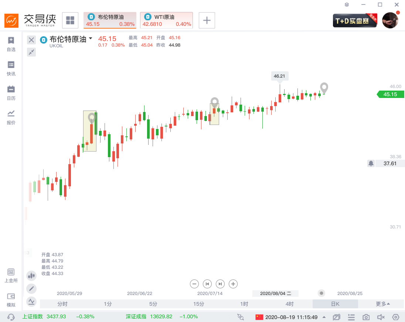This screenshot has height=322, width=405.
Task: Toggle the sound mute speaker icon
Action: tap(381, 317)
